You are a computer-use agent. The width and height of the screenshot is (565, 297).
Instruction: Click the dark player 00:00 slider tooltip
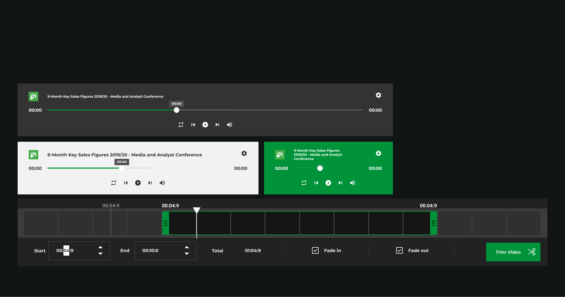pyautogui.click(x=177, y=104)
